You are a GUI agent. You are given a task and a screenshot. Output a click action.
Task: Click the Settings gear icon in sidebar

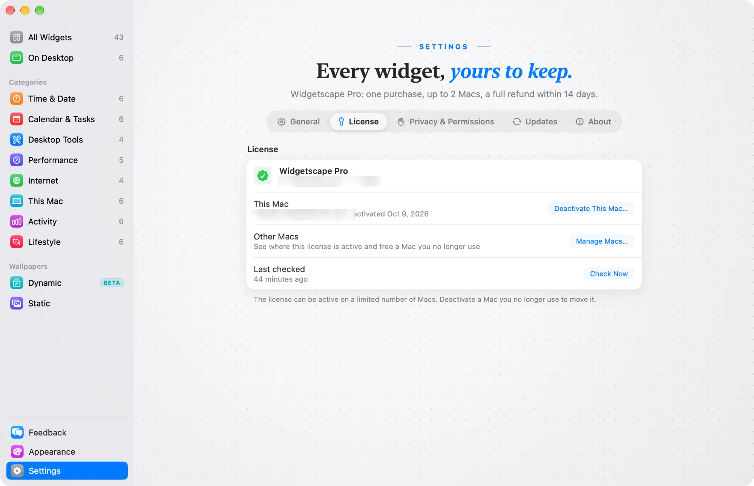[x=17, y=471]
